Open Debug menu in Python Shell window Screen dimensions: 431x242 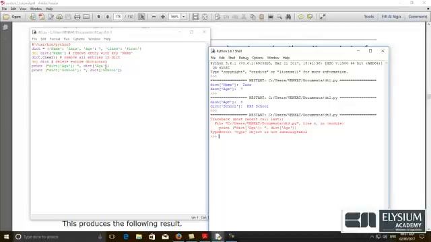point(244,58)
